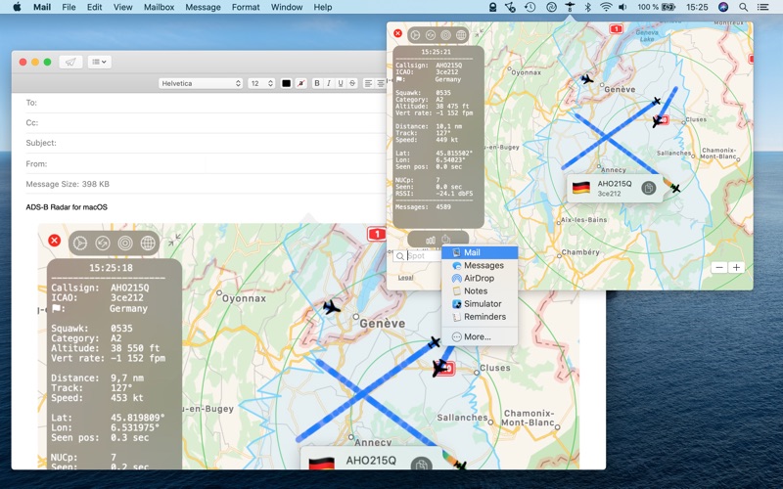Toggle bold formatting

click(x=316, y=83)
